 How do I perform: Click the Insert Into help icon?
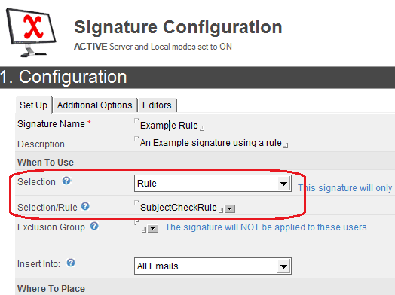(71, 263)
